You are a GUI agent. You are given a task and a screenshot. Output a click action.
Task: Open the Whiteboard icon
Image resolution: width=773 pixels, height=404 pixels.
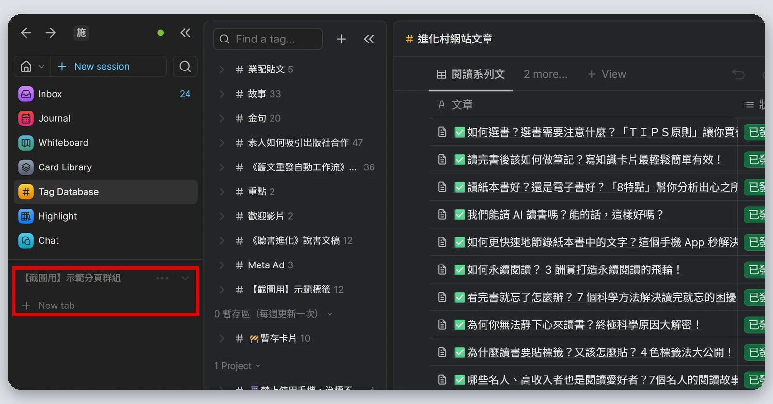(26, 143)
